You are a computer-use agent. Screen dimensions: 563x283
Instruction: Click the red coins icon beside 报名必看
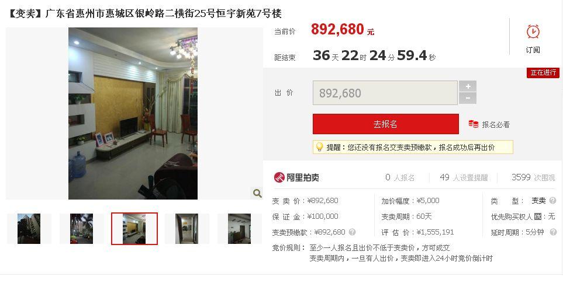(473, 124)
